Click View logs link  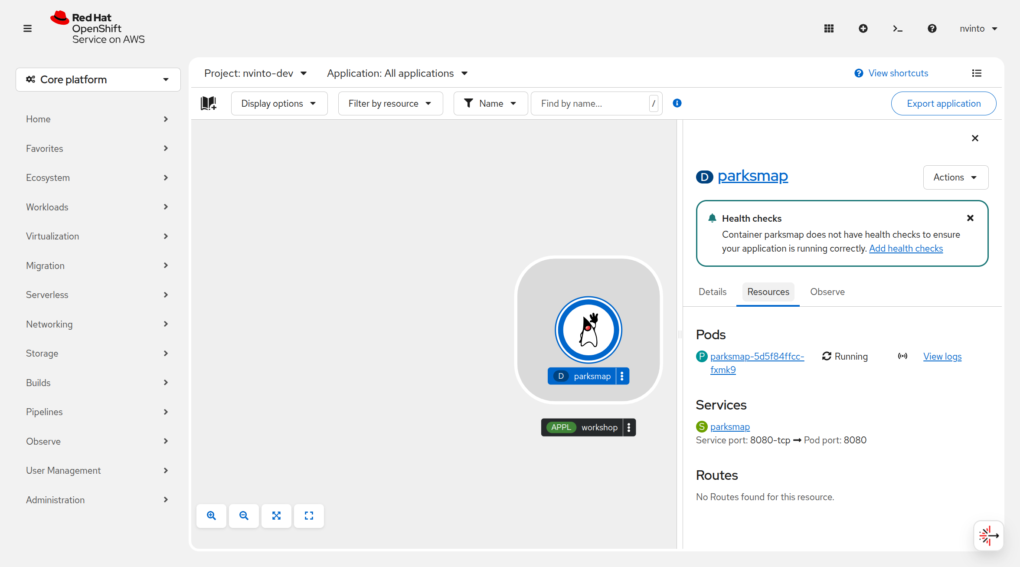click(x=942, y=356)
